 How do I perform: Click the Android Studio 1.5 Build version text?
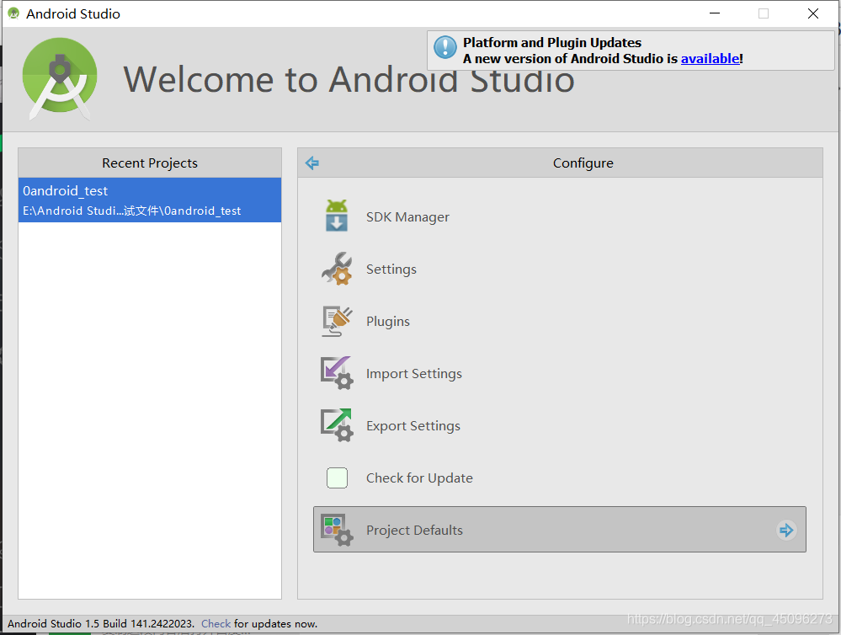101,624
